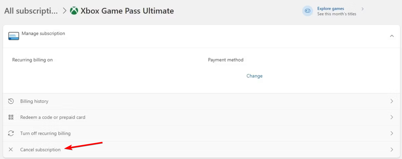Click the Explore games controller icon
The height and width of the screenshot is (159, 402).
click(307, 11)
